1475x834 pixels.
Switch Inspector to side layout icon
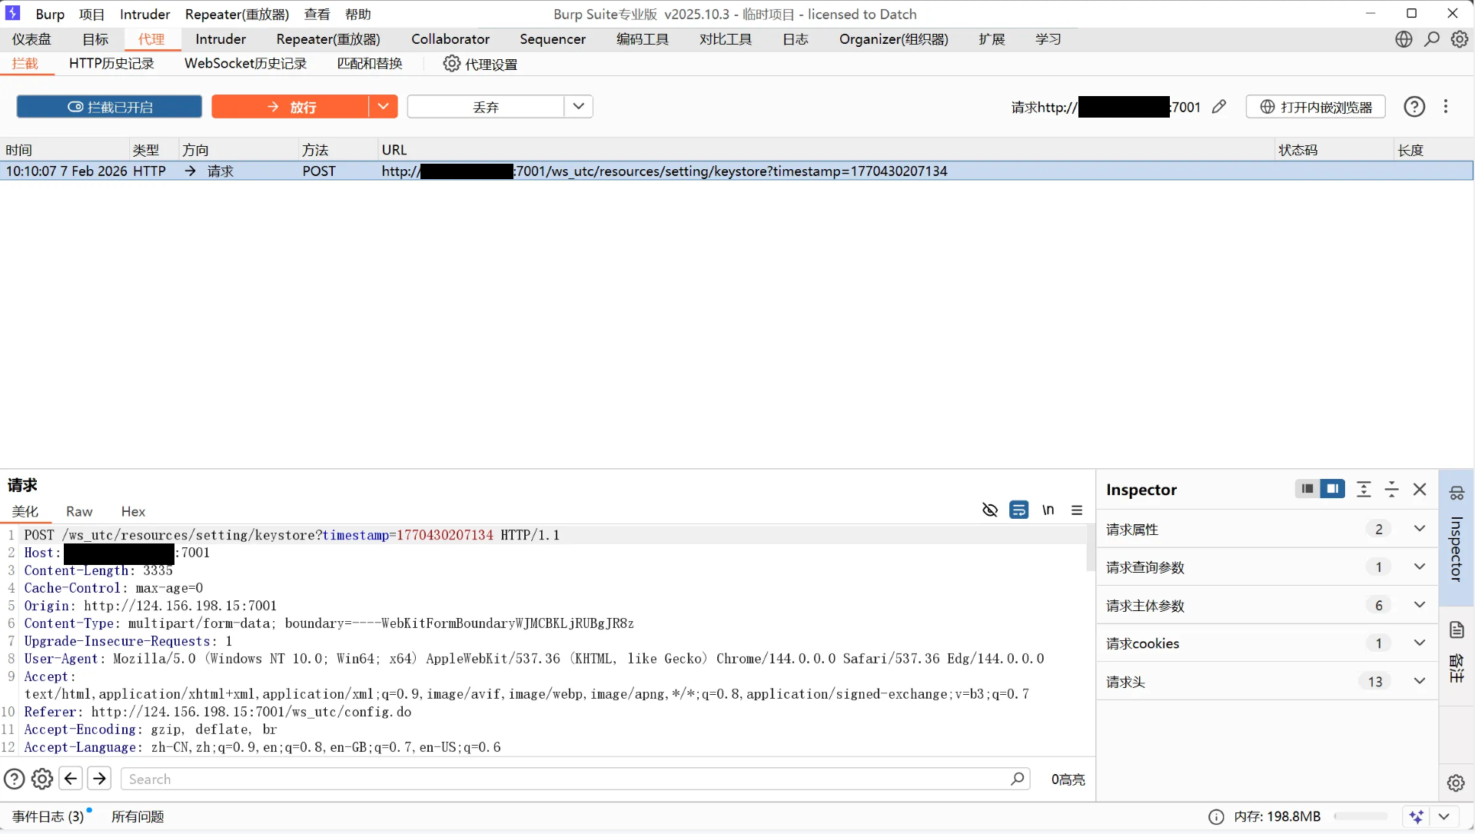click(x=1333, y=489)
